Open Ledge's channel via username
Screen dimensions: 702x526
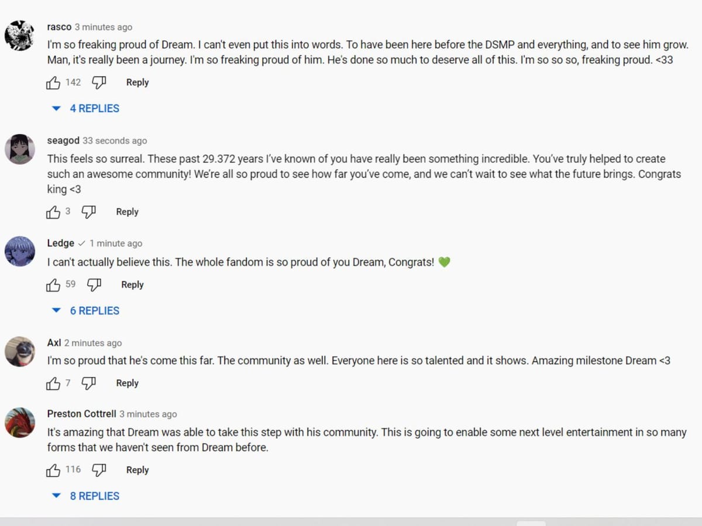60,243
